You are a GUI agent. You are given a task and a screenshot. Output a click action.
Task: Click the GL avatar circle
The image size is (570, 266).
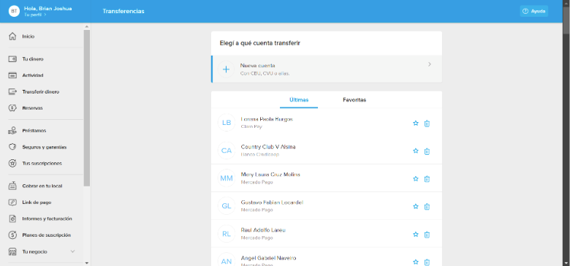(227, 206)
